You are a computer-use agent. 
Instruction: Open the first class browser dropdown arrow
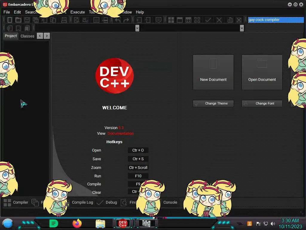coord(137,28)
